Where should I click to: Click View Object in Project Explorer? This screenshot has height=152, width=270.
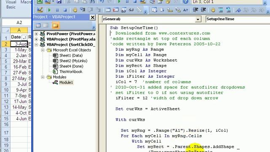pos(46,25)
